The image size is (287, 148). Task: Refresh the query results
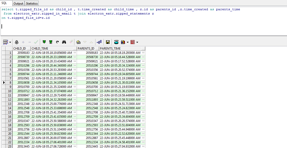[x=57, y=42]
